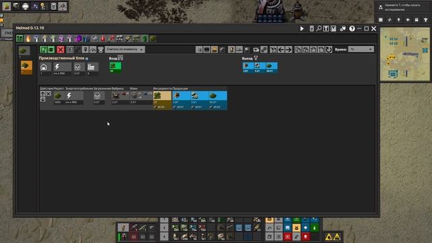432x243 pixels.
Task: Click the red X delete block button
Action: point(61,49)
